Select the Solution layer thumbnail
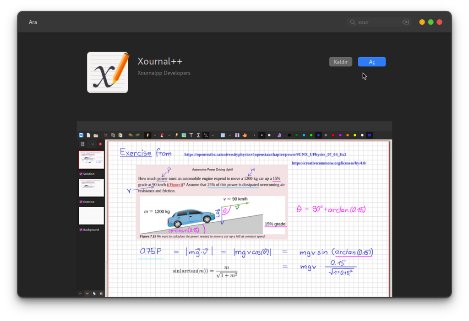 click(x=91, y=160)
